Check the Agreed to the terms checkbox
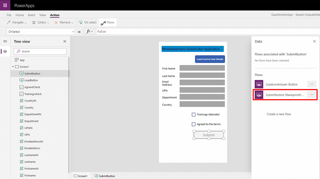Viewport: 320px width, 179px height. (193, 124)
